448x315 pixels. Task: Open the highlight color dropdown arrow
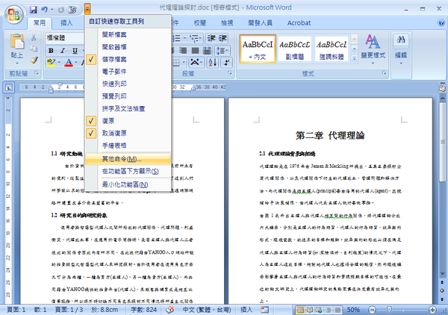[59, 62]
